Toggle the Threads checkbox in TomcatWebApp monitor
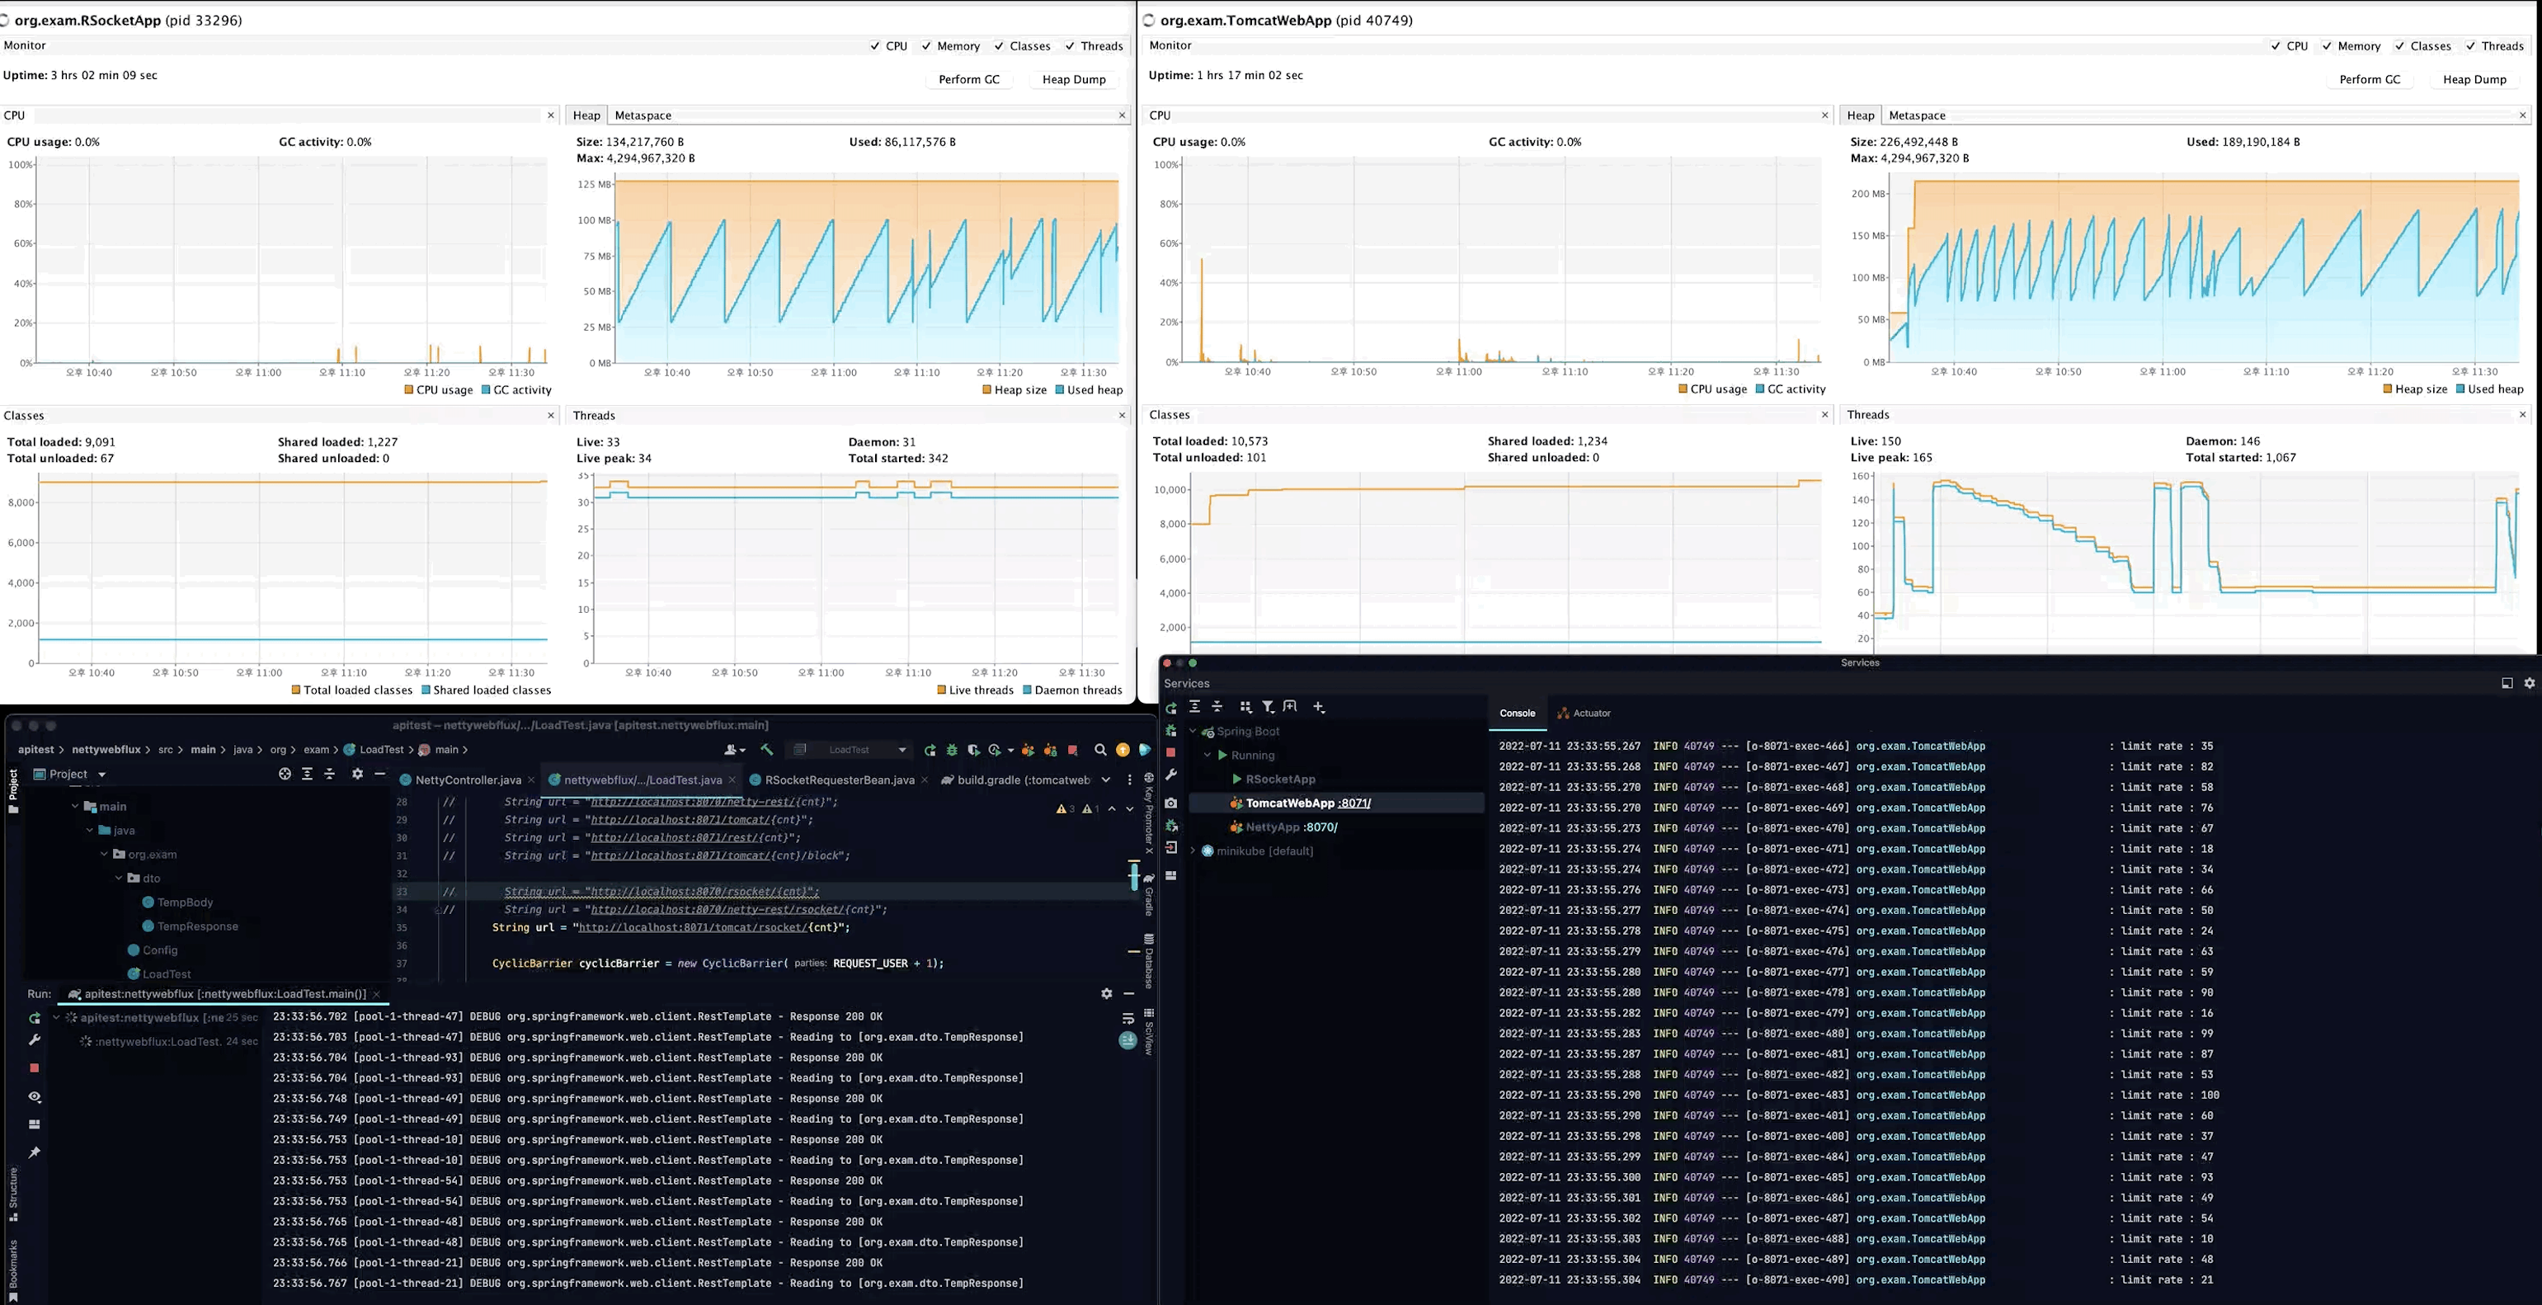Screen dimensions: 2542x1305 coord(2471,46)
